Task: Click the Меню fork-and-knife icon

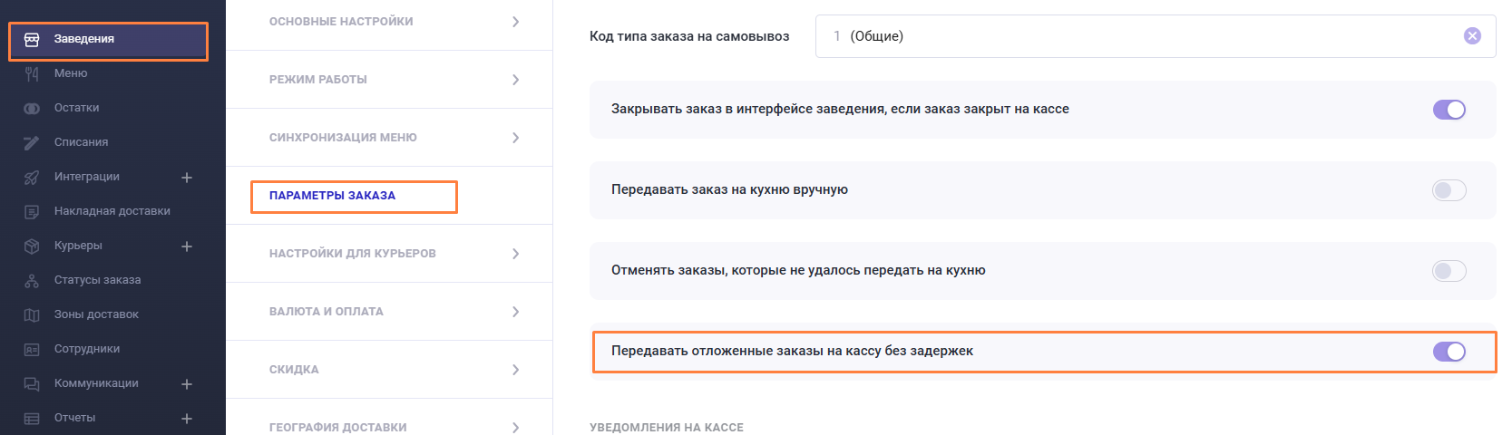Action: coord(32,73)
